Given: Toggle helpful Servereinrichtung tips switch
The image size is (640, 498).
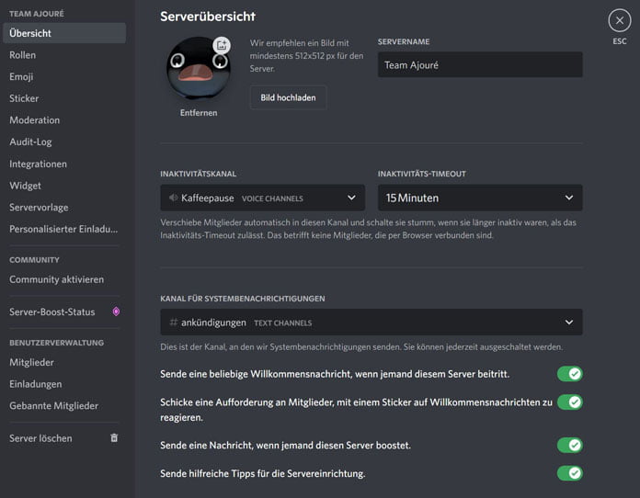Looking at the screenshot, I should click(x=569, y=473).
